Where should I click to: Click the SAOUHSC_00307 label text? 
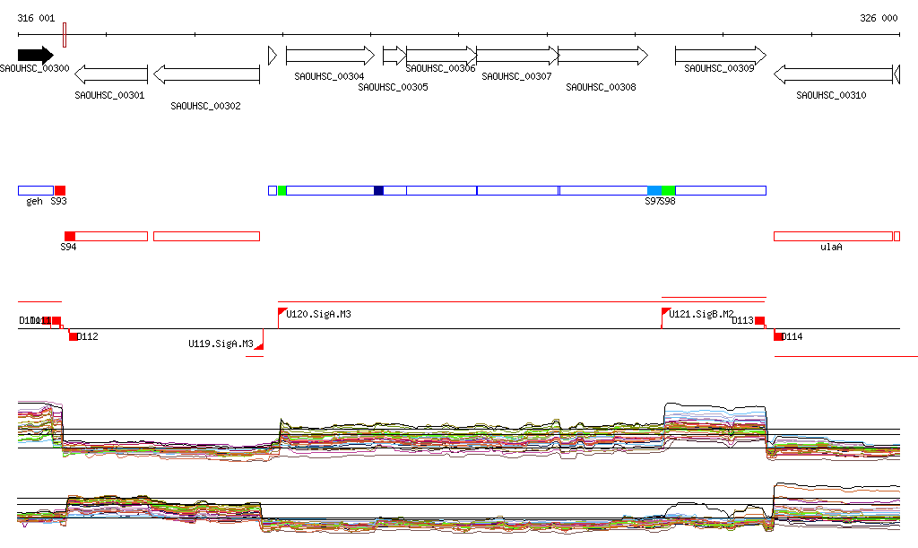click(516, 77)
